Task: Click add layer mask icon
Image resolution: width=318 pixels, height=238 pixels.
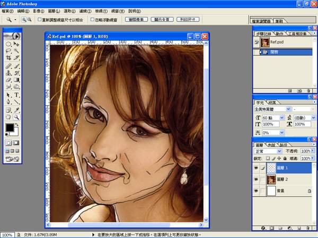Action: click(x=272, y=228)
